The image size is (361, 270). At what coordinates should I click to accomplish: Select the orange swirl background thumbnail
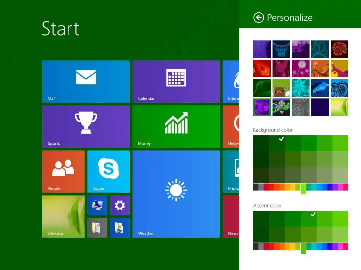coord(320,69)
